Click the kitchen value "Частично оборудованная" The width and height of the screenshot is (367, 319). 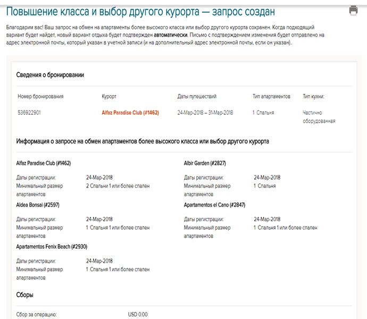click(x=319, y=117)
